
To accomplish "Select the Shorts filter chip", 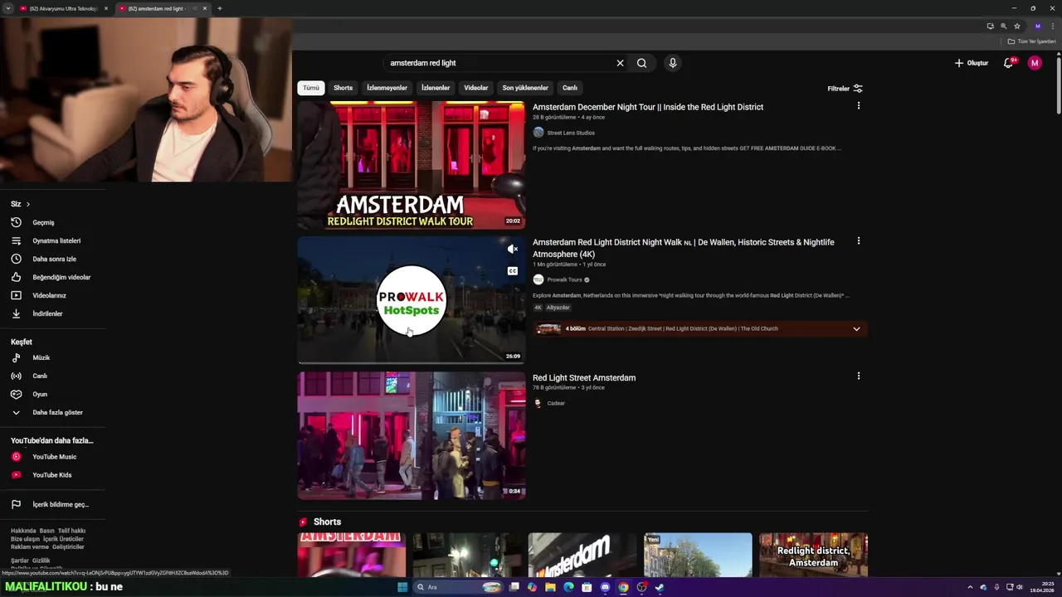I will [x=343, y=88].
